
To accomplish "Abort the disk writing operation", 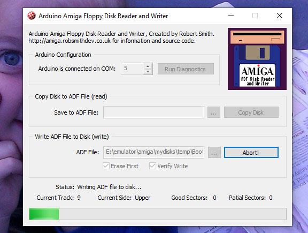I will (251, 153).
